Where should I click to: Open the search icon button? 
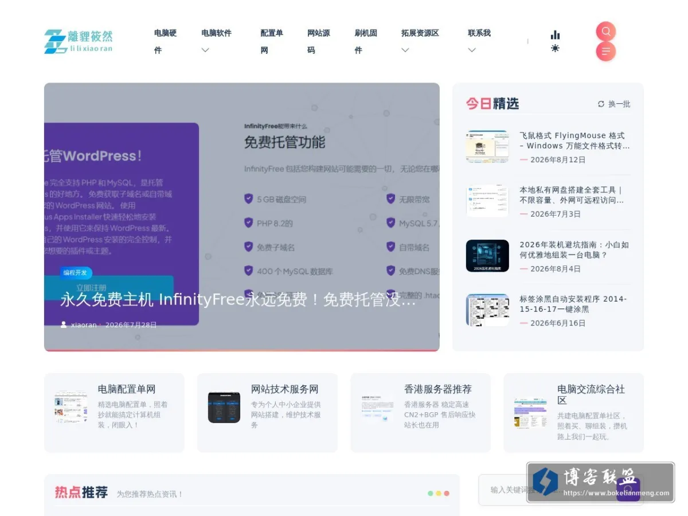(606, 32)
